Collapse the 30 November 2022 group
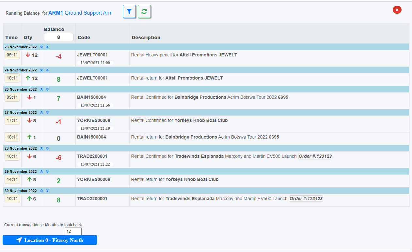The width and height of the screenshot is (412, 252). click(x=41, y=191)
